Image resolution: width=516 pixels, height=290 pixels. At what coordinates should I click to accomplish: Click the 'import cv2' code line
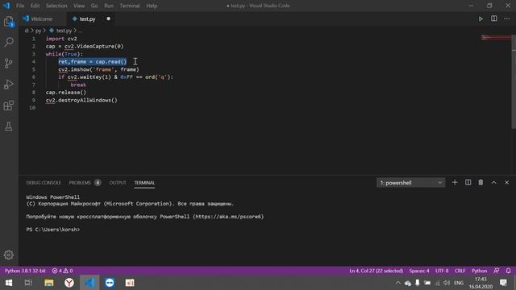tap(61, 39)
